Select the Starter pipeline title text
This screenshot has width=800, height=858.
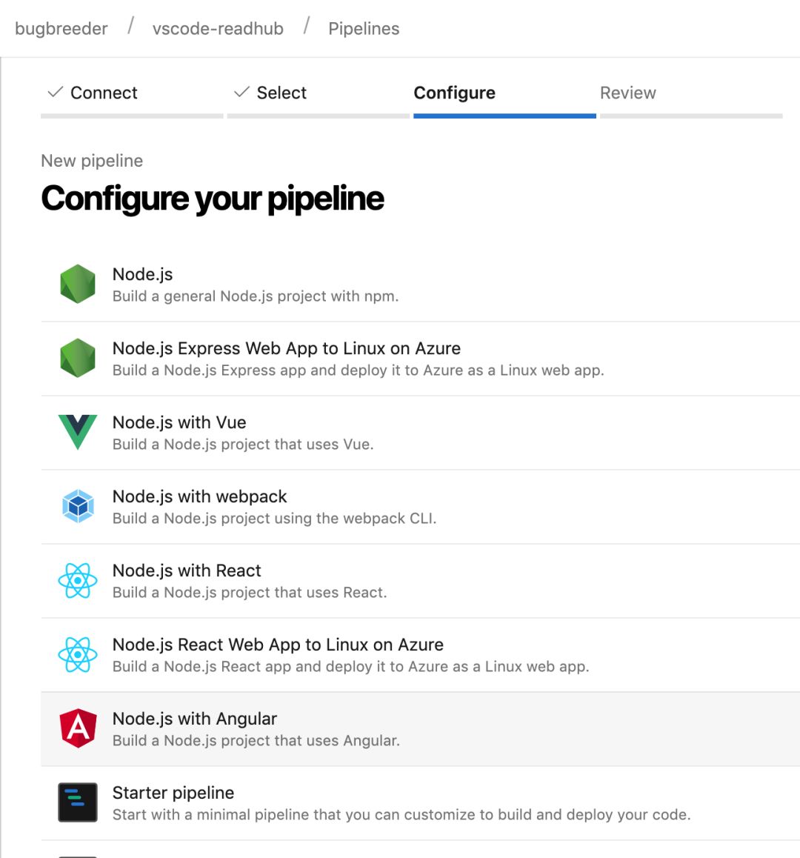tap(173, 793)
